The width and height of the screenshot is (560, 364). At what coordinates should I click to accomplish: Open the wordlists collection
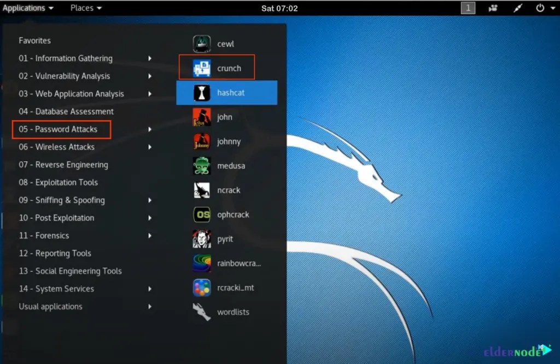pos(232,312)
